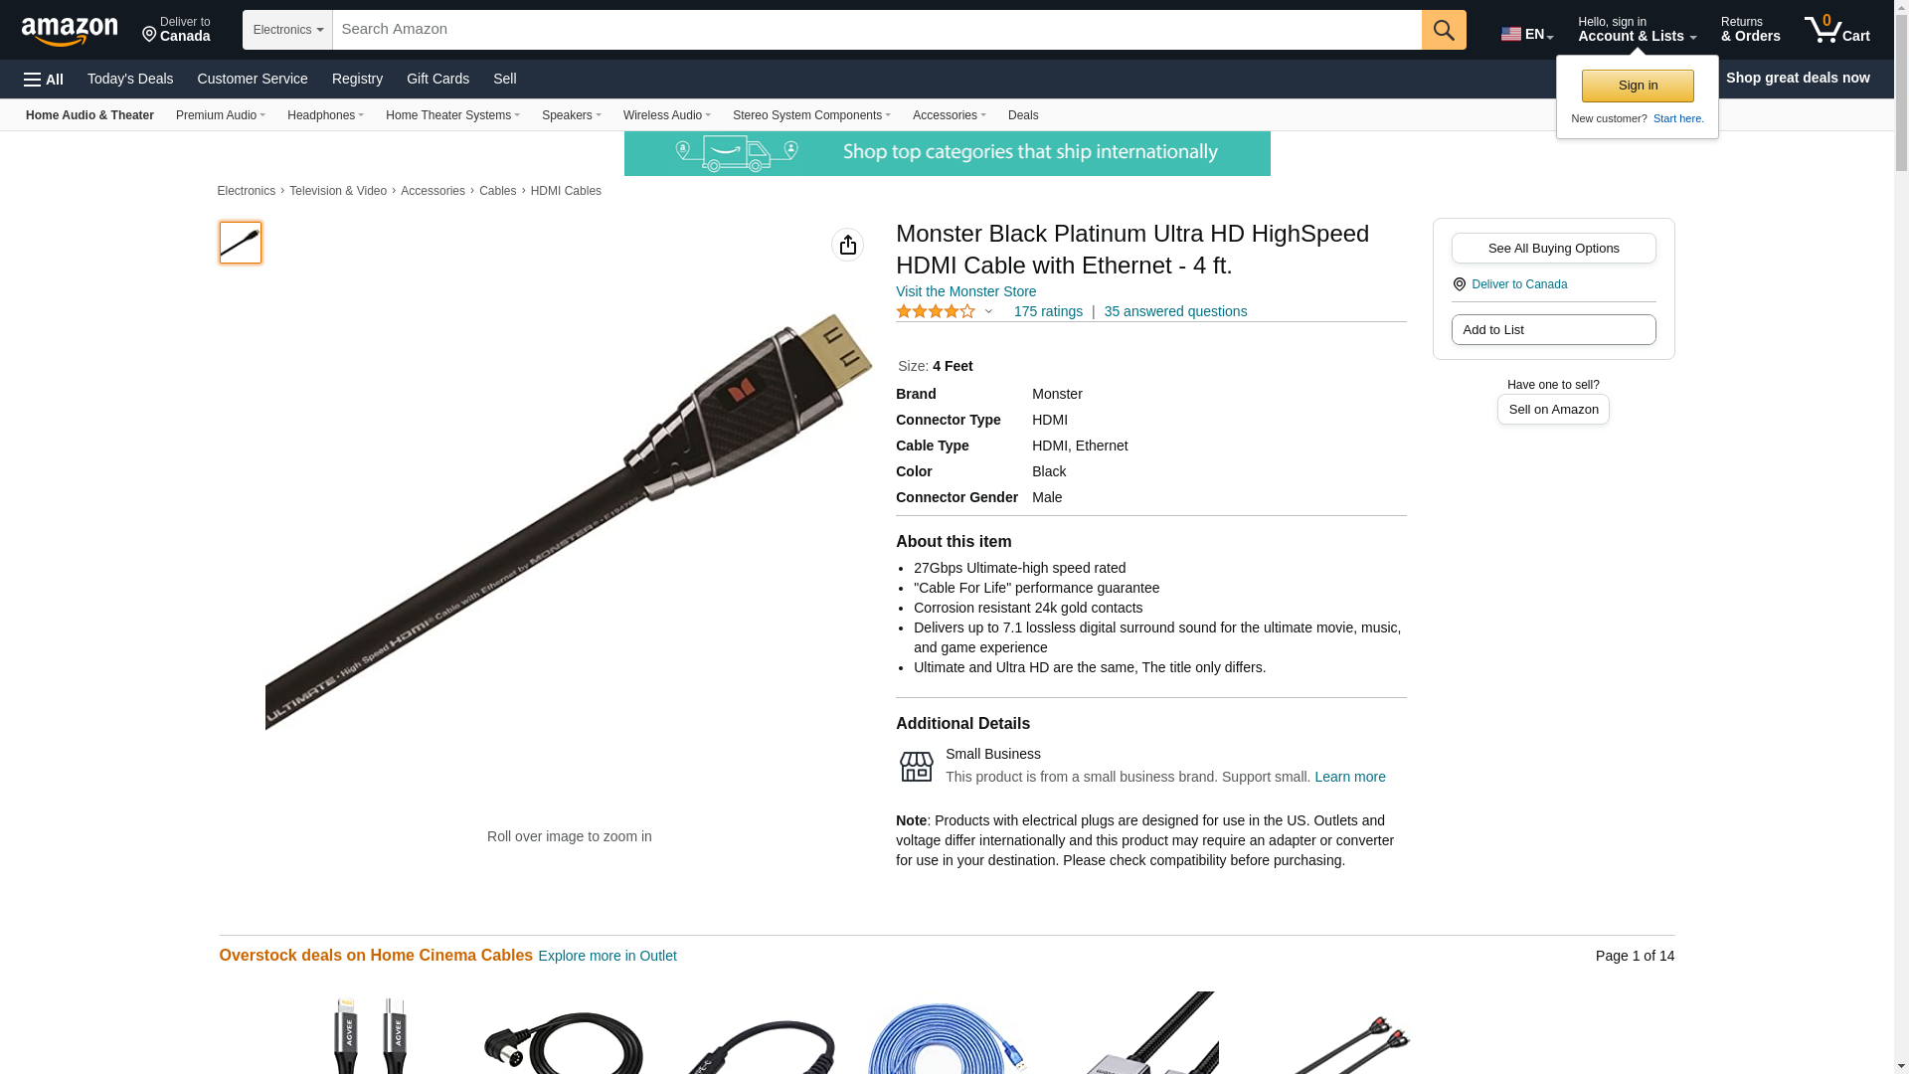This screenshot has height=1074, width=1909.
Task: Click the search magnifier button
Action: pyautogui.click(x=1444, y=30)
